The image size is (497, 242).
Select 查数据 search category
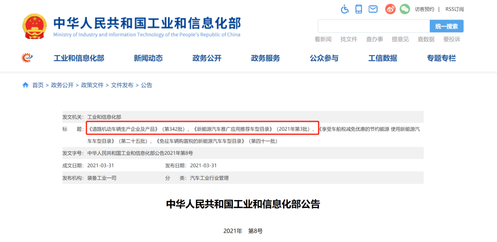tap(426, 39)
